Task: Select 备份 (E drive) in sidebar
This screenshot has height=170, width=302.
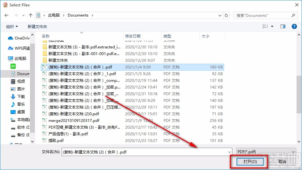Action: click(x=20, y=135)
